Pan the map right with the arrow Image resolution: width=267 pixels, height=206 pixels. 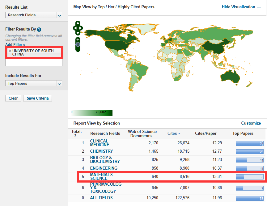[x=81, y=28]
